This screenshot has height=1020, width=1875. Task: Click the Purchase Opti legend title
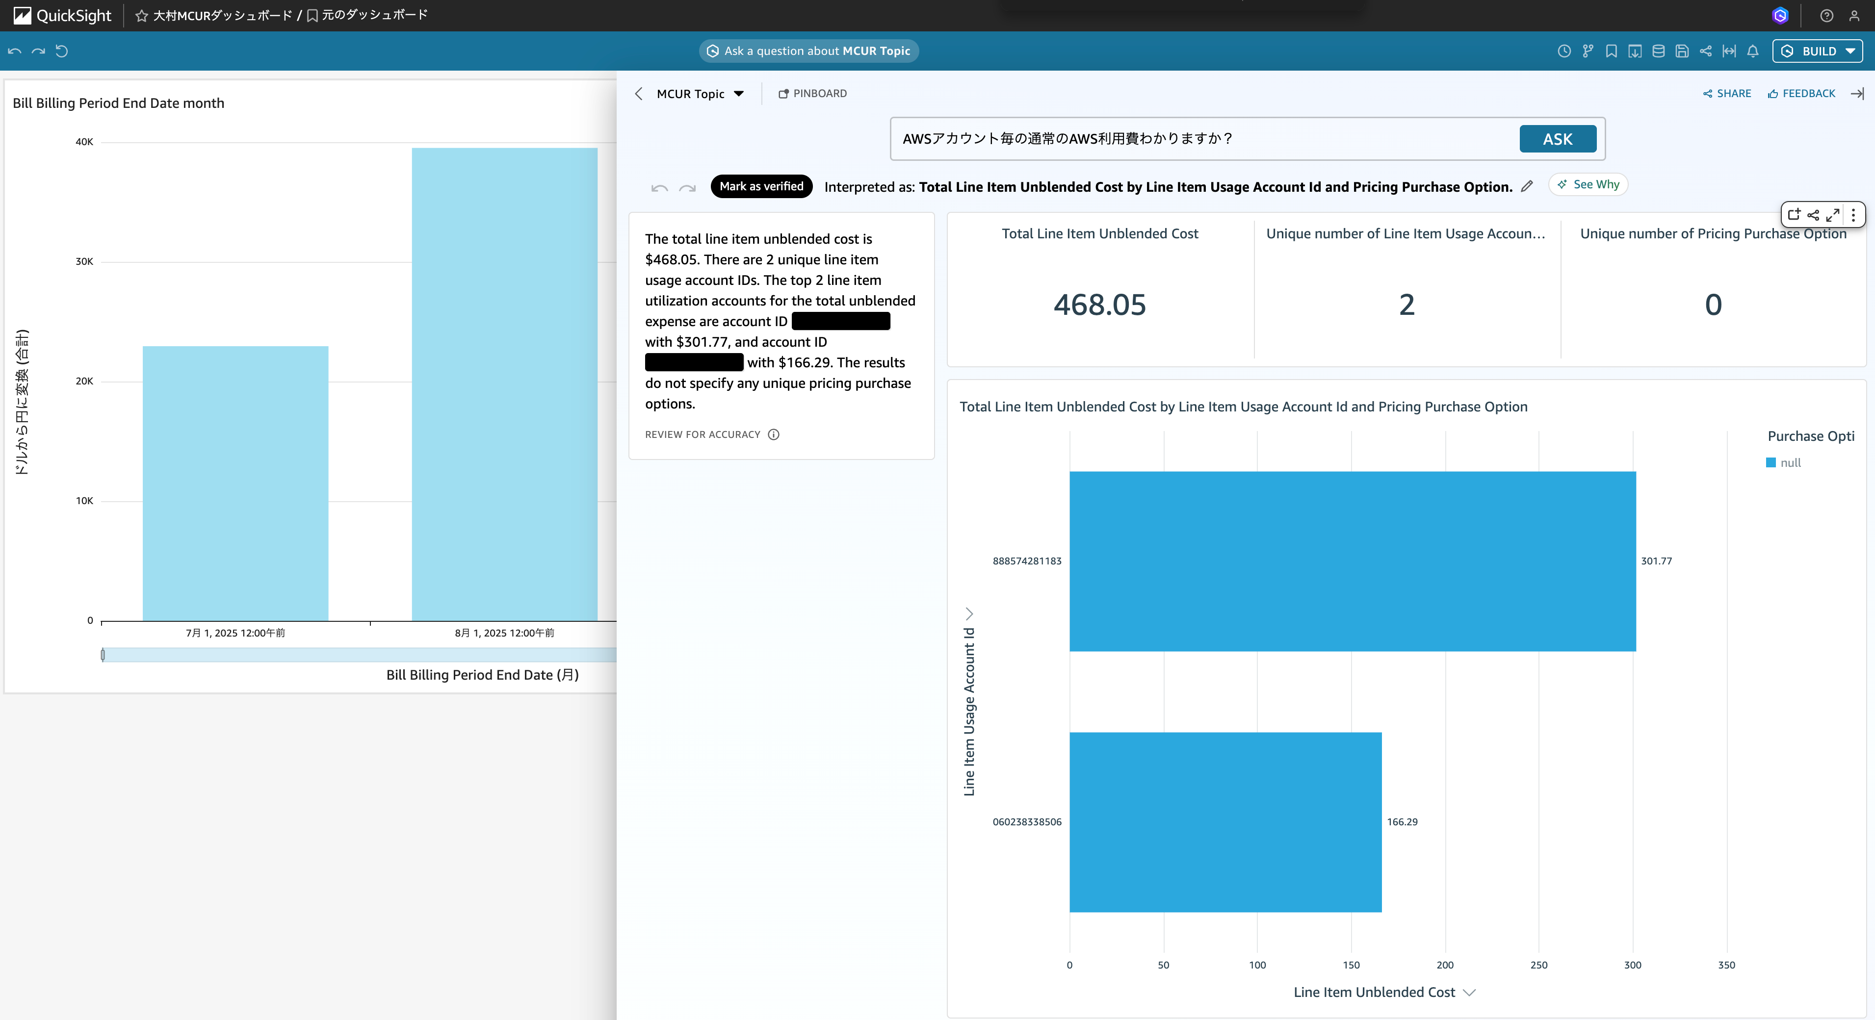pos(1810,436)
